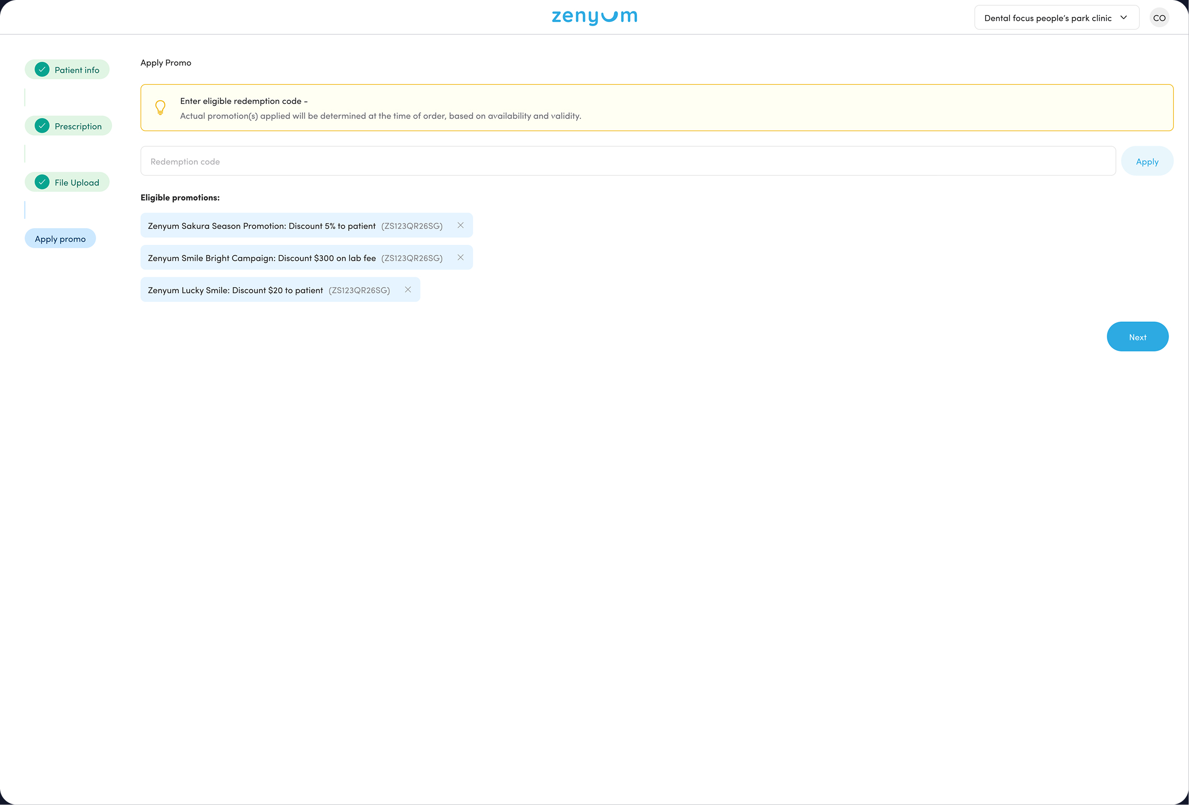Open the CO user avatar menu

[1159, 18]
